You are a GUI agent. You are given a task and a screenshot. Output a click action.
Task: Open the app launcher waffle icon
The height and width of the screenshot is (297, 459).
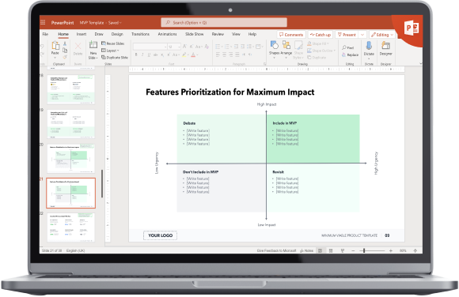point(43,22)
